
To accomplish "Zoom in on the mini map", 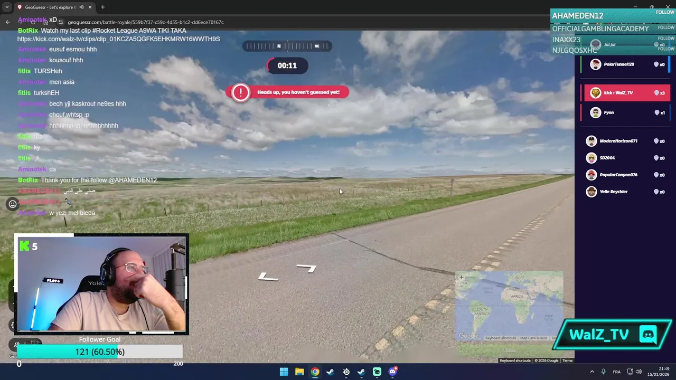I will (x=461, y=277).
